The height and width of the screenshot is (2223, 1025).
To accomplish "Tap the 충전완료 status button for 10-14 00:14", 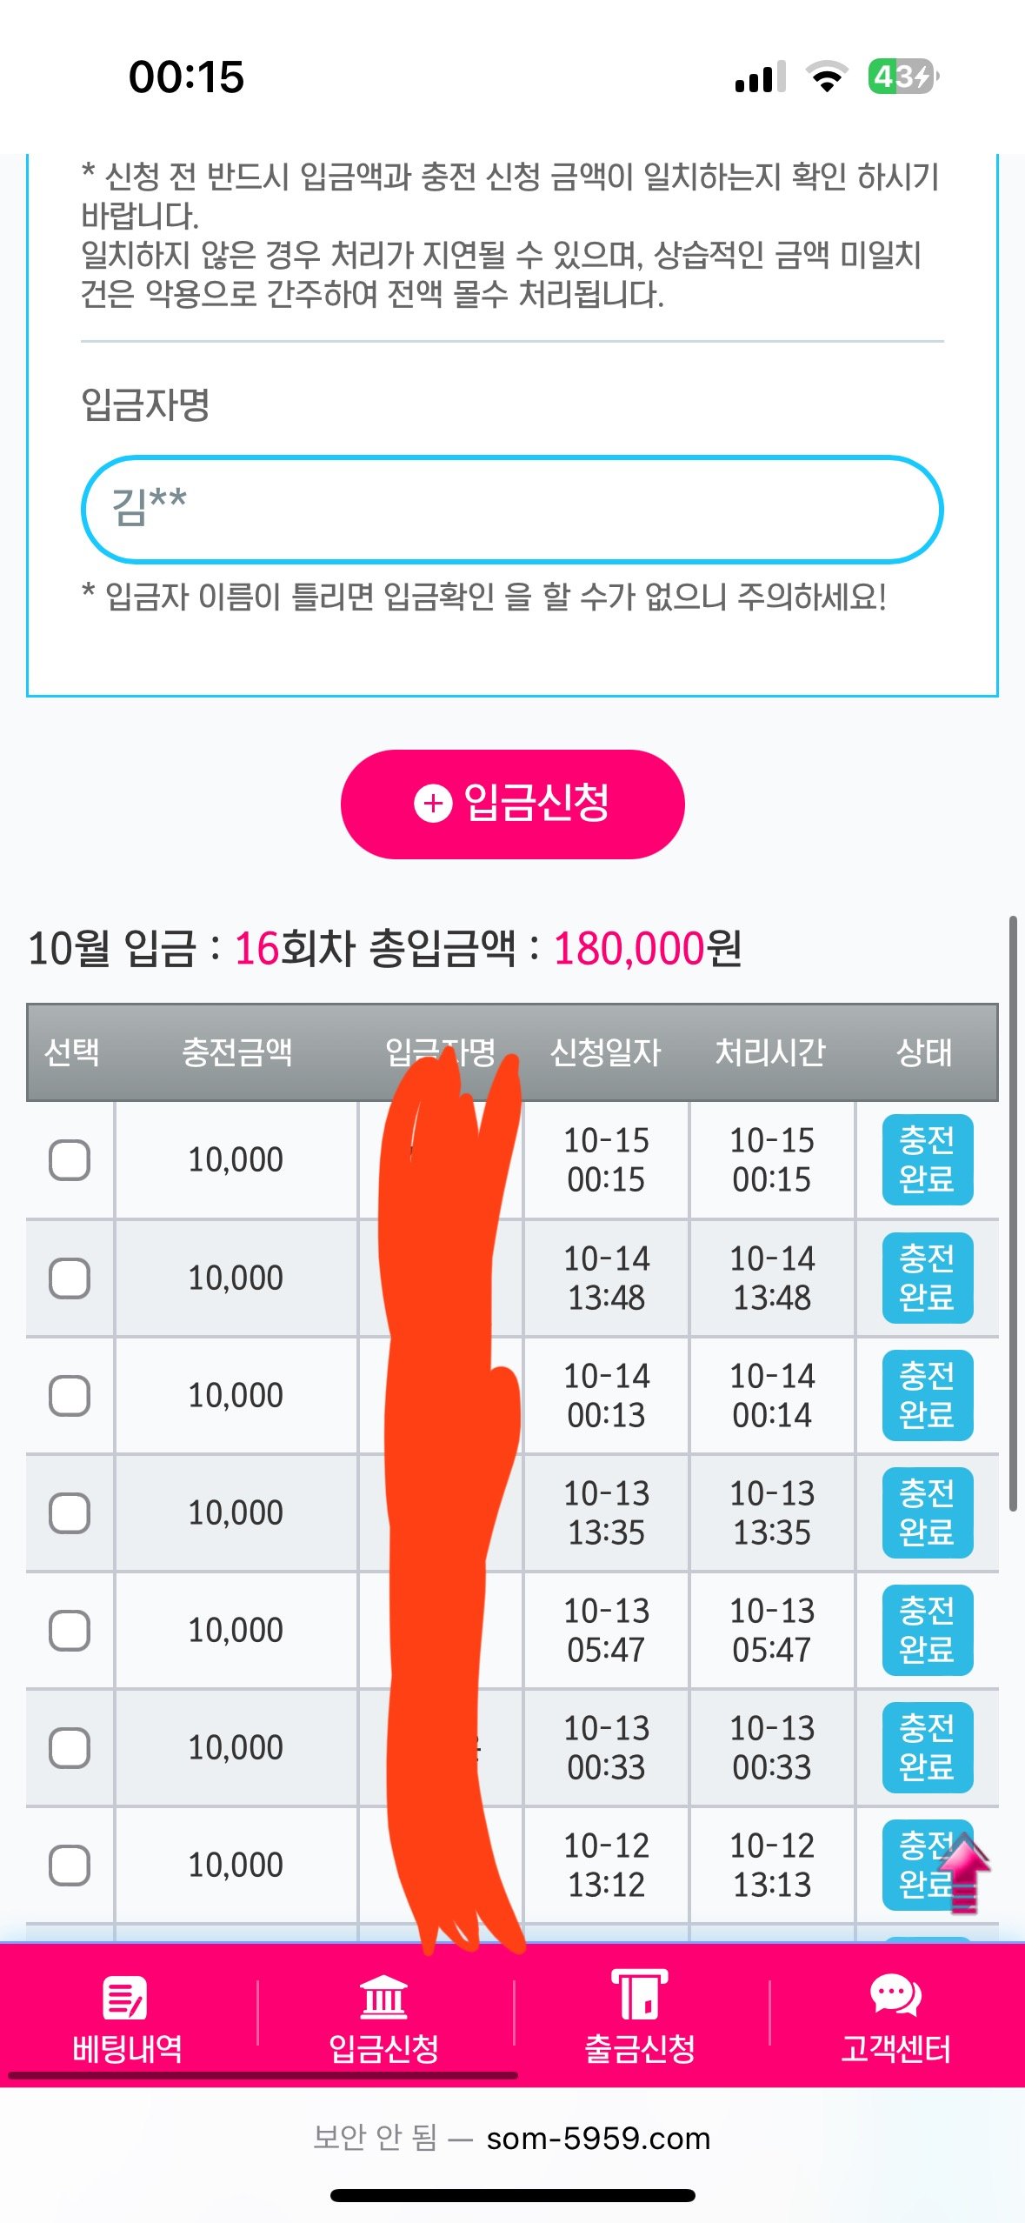I will [x=927, y=1396].
